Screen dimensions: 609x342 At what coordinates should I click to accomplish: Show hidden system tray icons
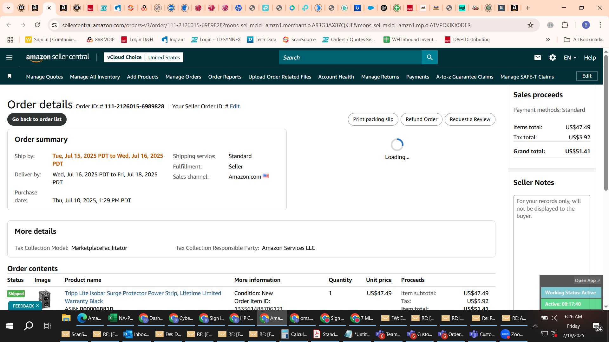[x=535, y=326]
